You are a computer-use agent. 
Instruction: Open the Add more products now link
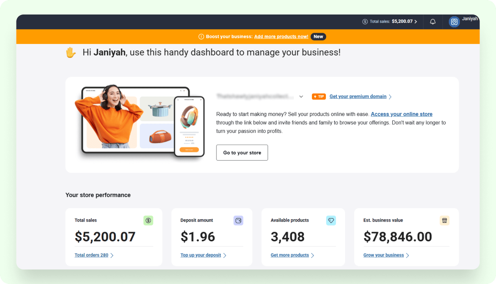coord(281,37)
